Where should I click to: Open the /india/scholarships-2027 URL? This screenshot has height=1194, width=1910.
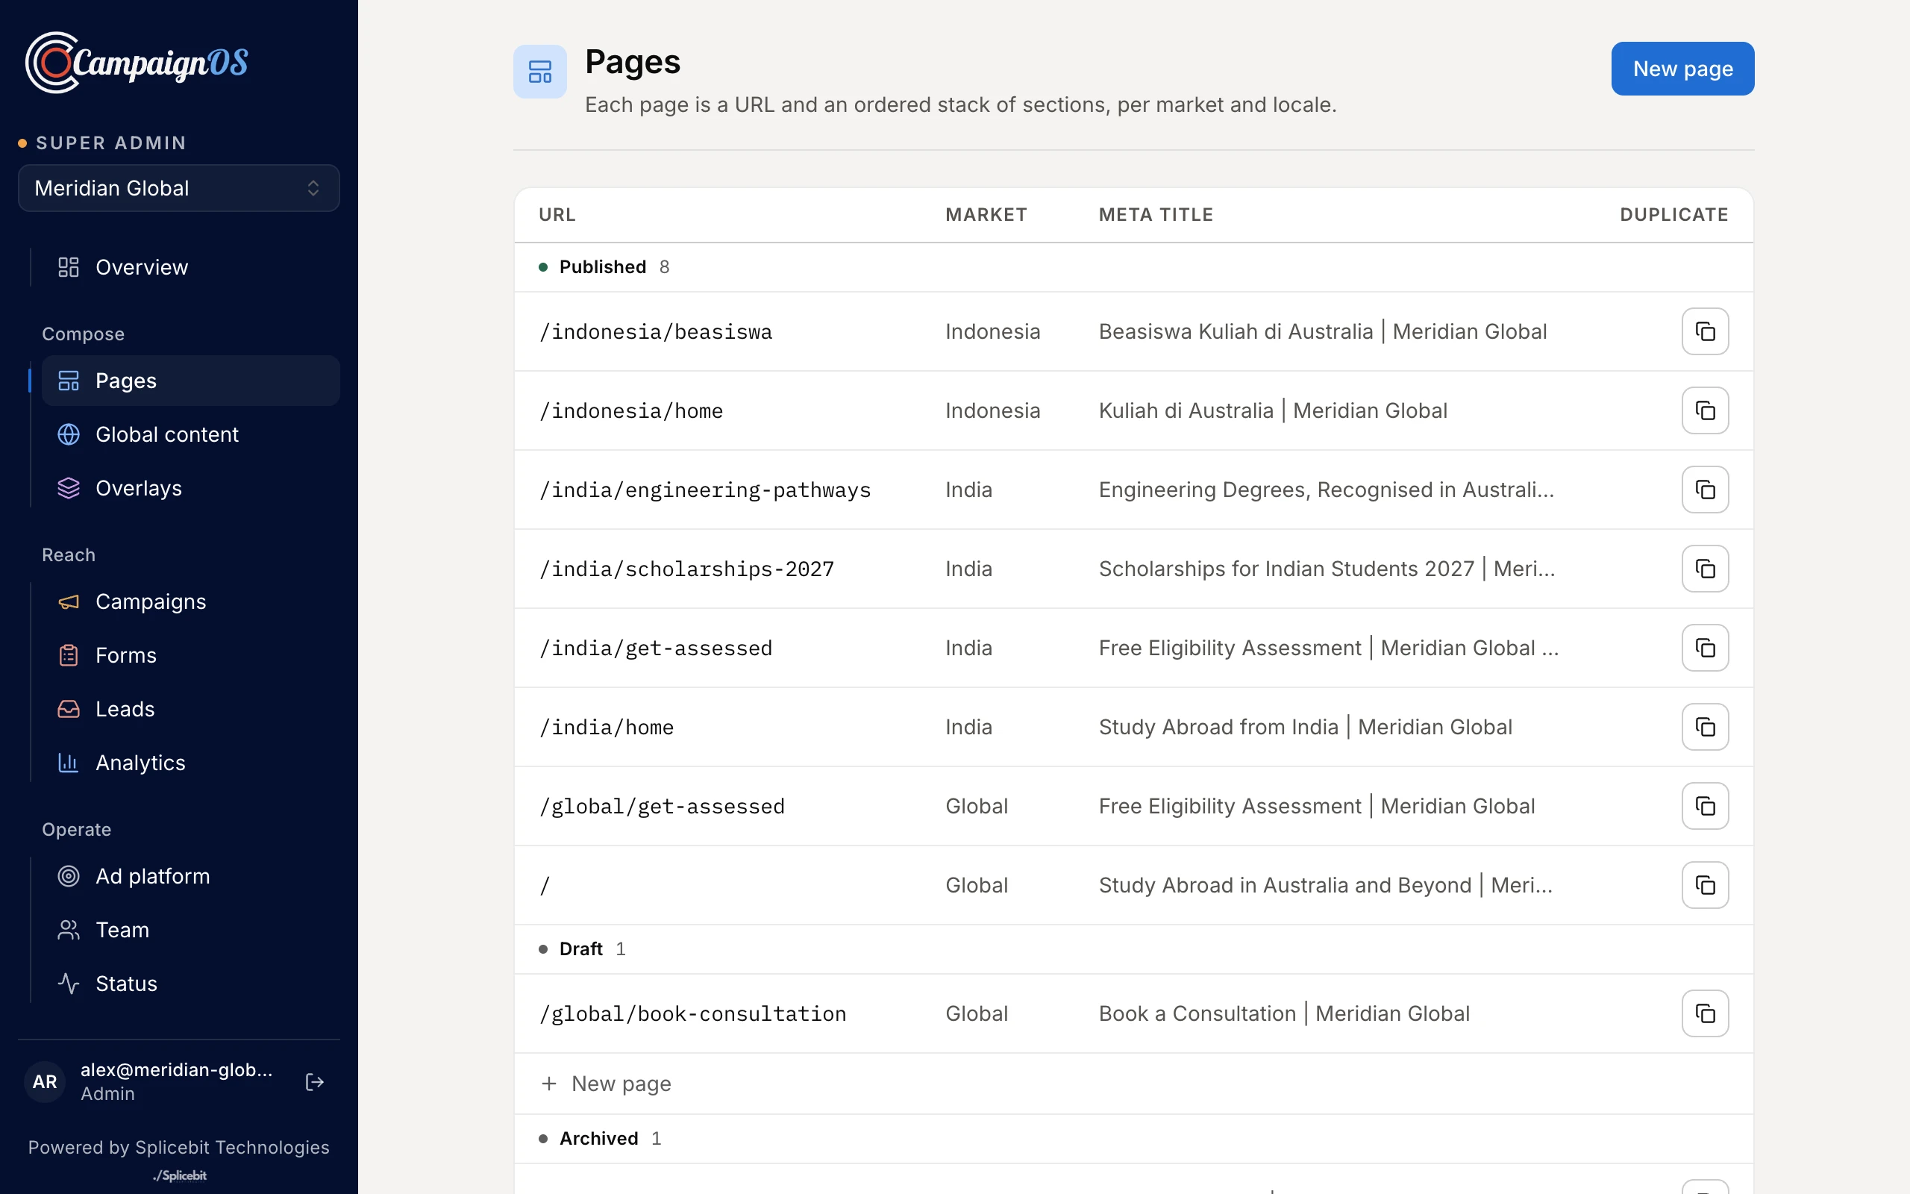pos(686,569)
